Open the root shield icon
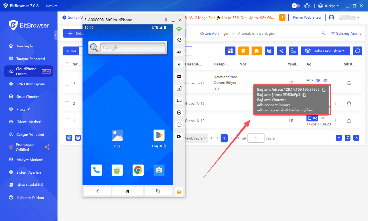 [179, 113]
